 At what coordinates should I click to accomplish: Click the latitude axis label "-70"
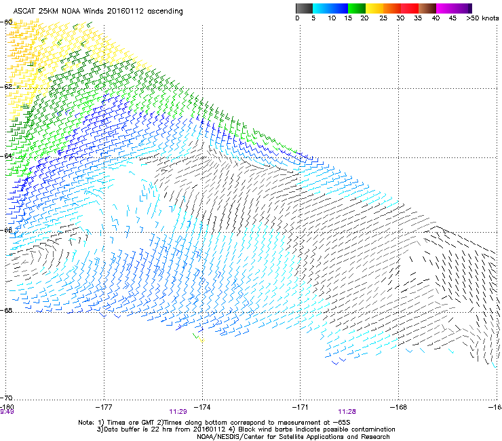point(6,398)
